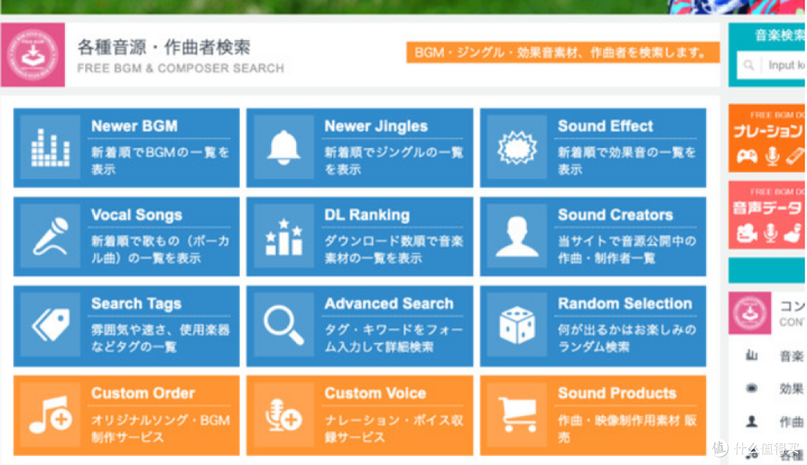Open the pink 音声データ sidebar banner

coord(767,215)
